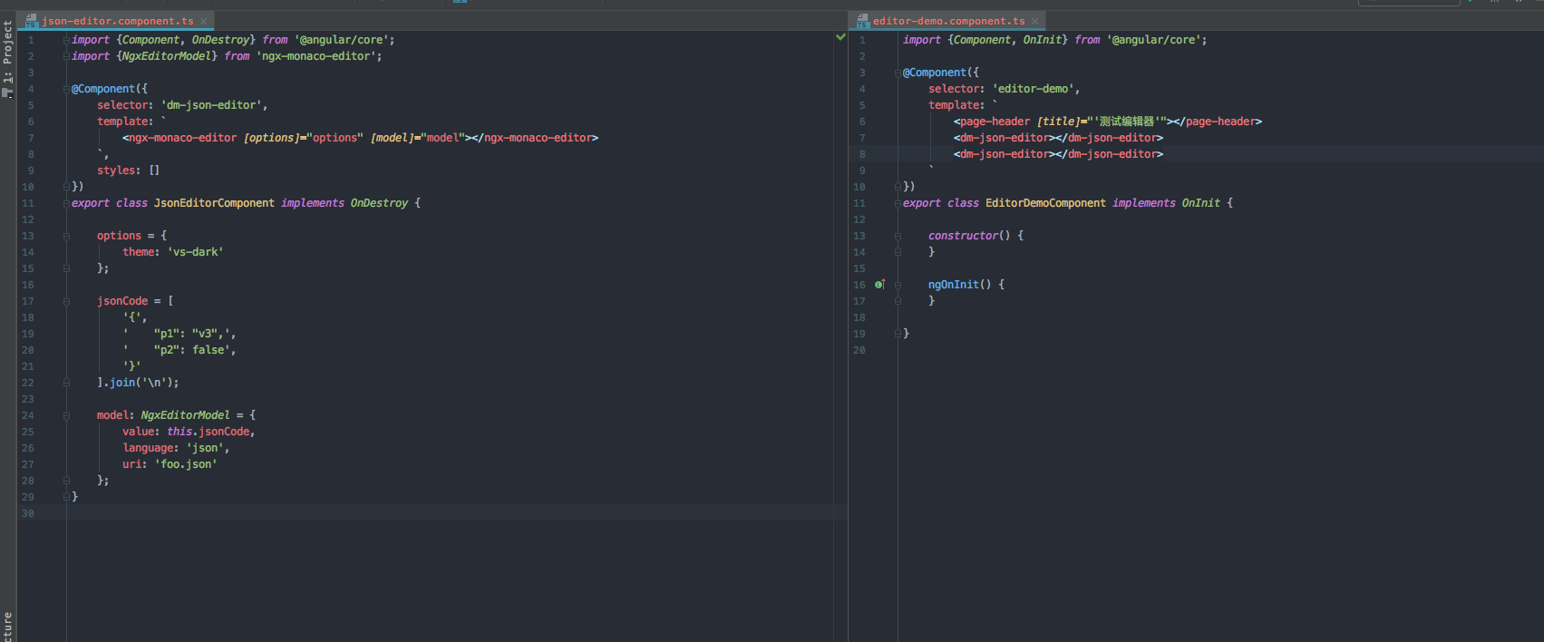This screenshot has width=1544, height=642.
Task: Click the styles property in json-editor decorator
Action: click(116, 170)
